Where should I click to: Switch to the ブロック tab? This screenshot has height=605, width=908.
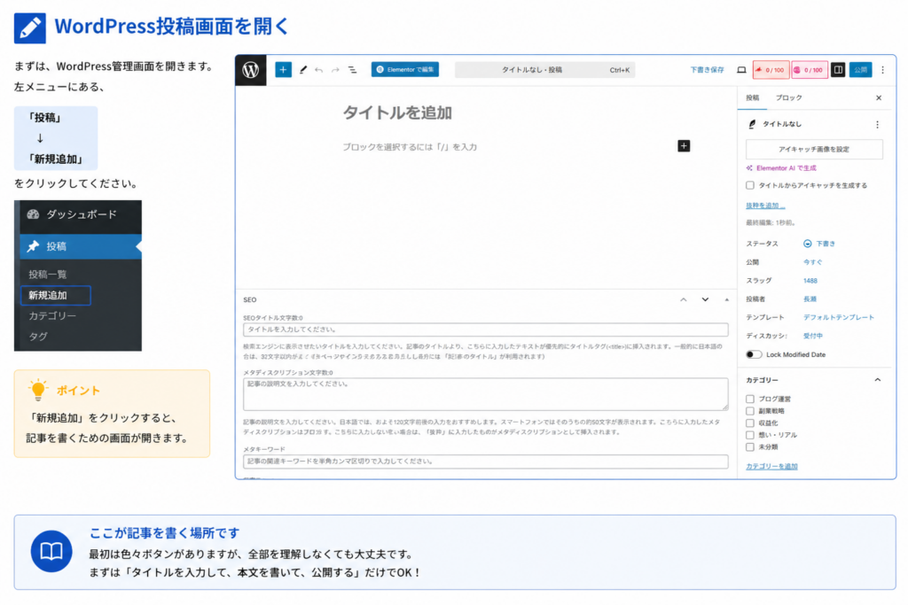[x=788, y=97]
